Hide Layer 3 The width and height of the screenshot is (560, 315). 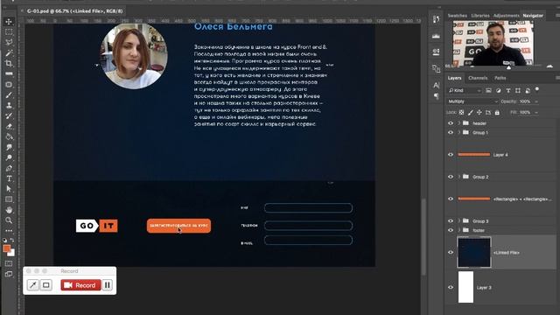pos(451,287)
